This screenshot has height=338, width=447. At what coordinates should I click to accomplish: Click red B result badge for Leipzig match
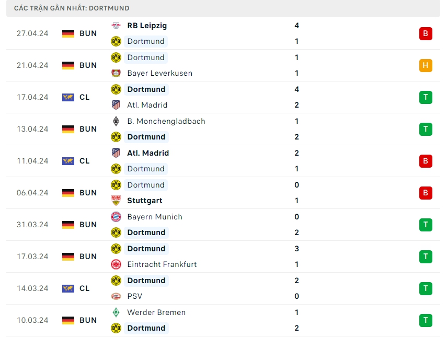tap(426, 33)
